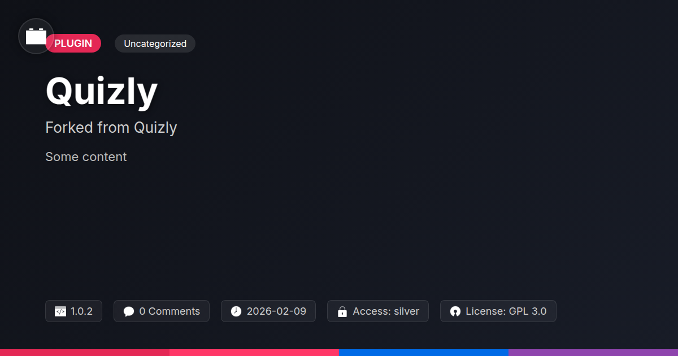Click the Quizly title heading
The image size is (678, 356).
102,92
